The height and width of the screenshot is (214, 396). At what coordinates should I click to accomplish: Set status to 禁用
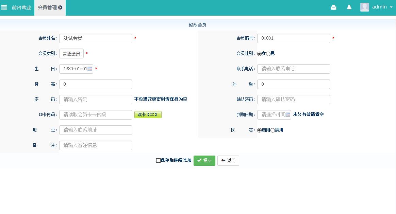[273, 130]
